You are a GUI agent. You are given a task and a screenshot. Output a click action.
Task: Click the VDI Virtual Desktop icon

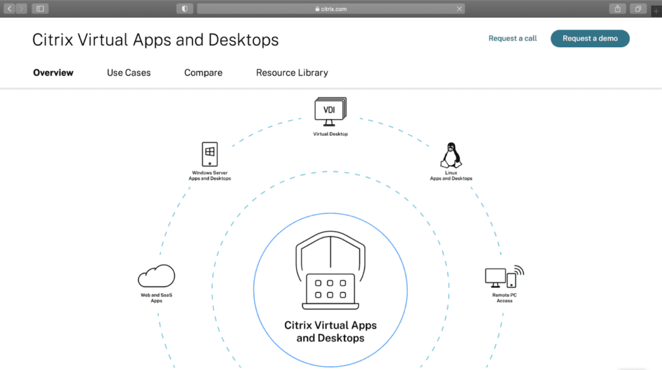[330, 112]
